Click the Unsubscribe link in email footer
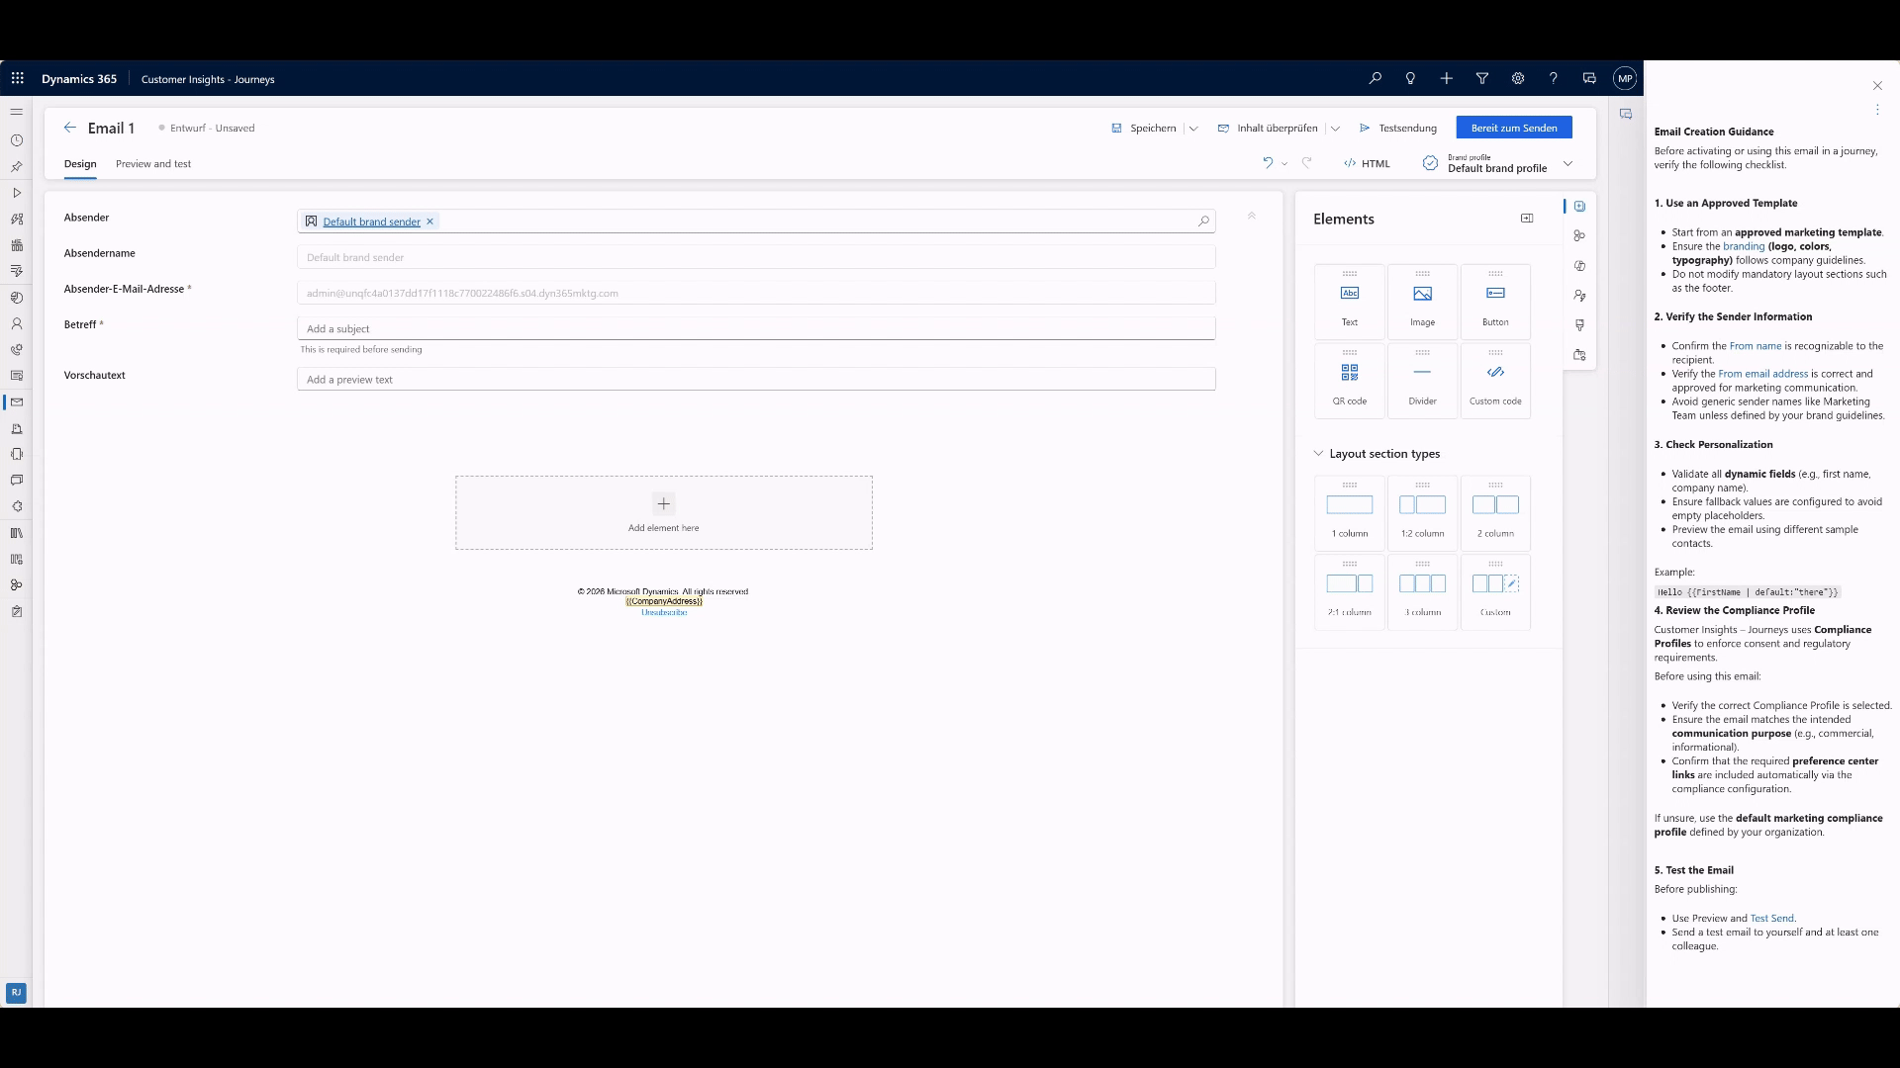The height and width of the screenshot is (1068, 1900). (663, 612)
